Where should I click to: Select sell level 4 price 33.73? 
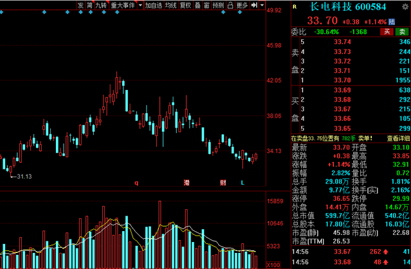coord(342,51)
